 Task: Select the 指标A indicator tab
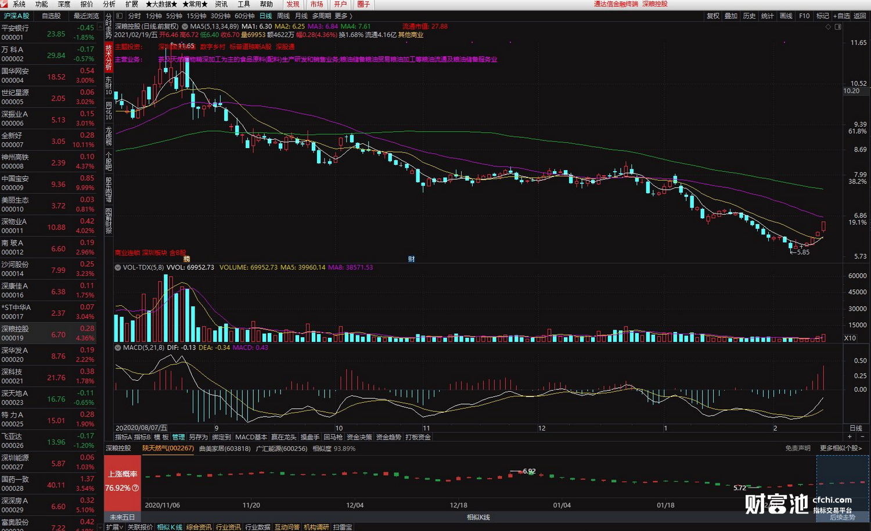[x=123, y=437]
